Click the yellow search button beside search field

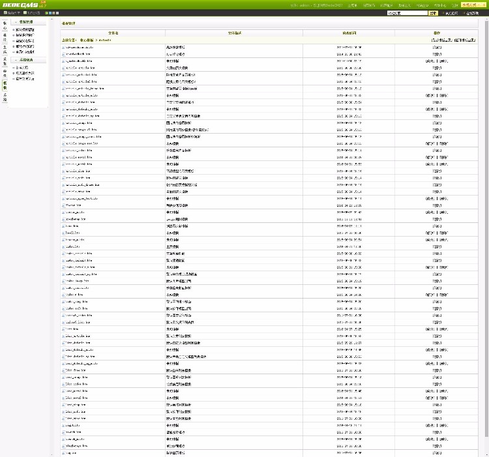(433, 13)
